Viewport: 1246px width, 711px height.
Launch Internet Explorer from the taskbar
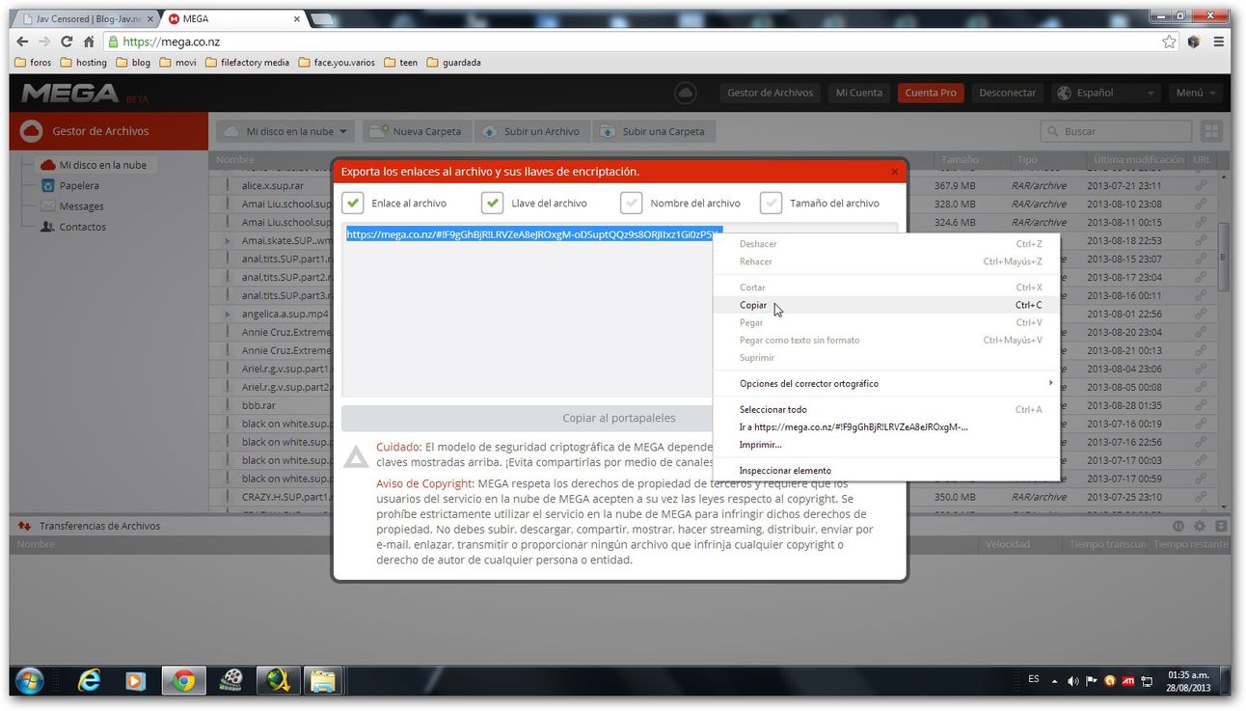coord(89,681)
